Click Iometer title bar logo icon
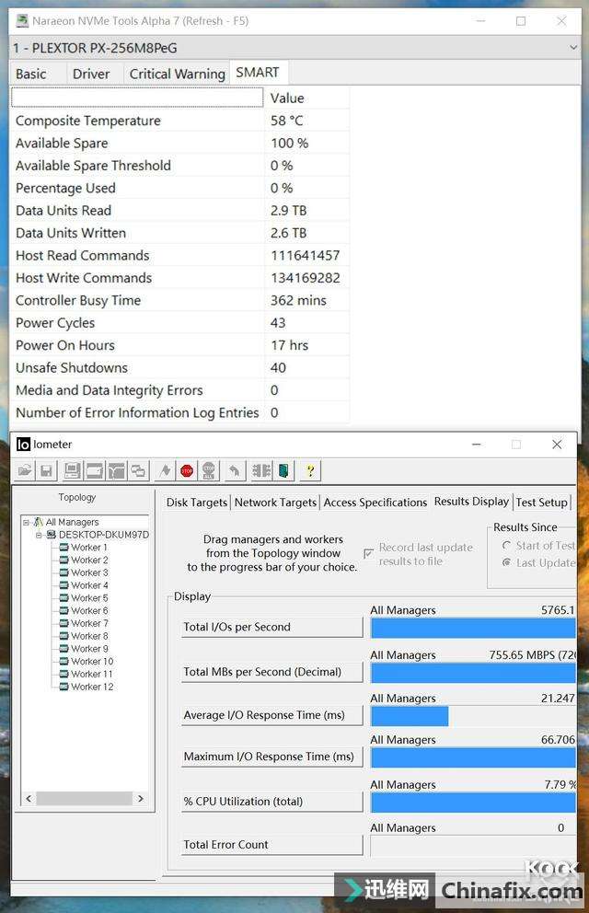Image resolution: width=589 pixels, height=913 pixels. click(x=23, y=445)
